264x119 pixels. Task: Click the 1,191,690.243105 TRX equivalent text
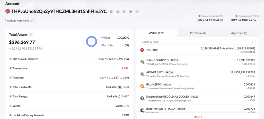click(26, 49)
